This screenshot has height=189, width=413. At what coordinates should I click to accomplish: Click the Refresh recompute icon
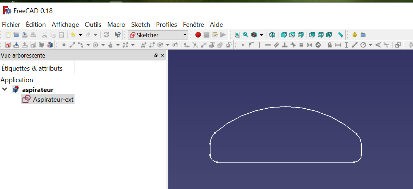tap(107, 35)
